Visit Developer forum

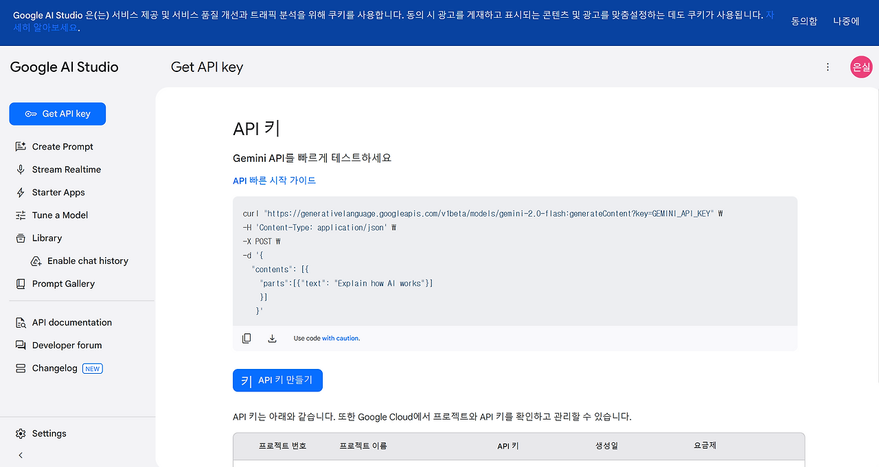(x=67, y=346)
